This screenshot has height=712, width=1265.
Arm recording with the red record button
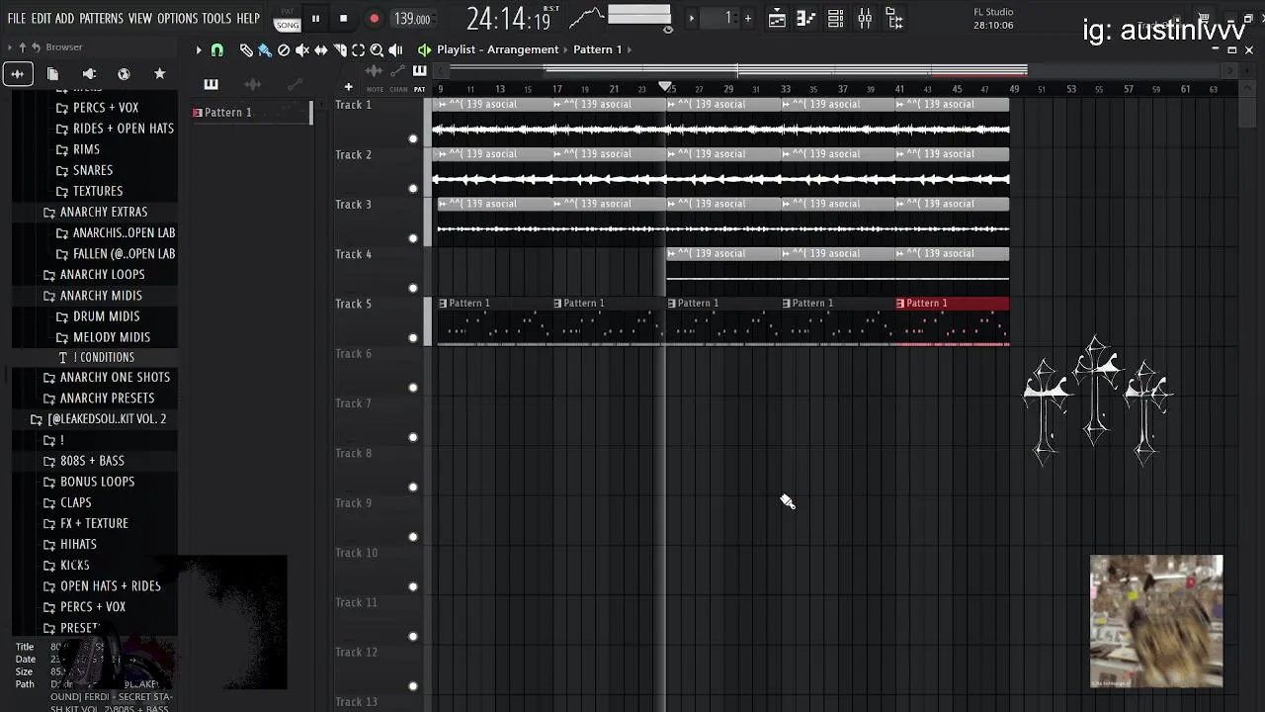click(374, 18)
